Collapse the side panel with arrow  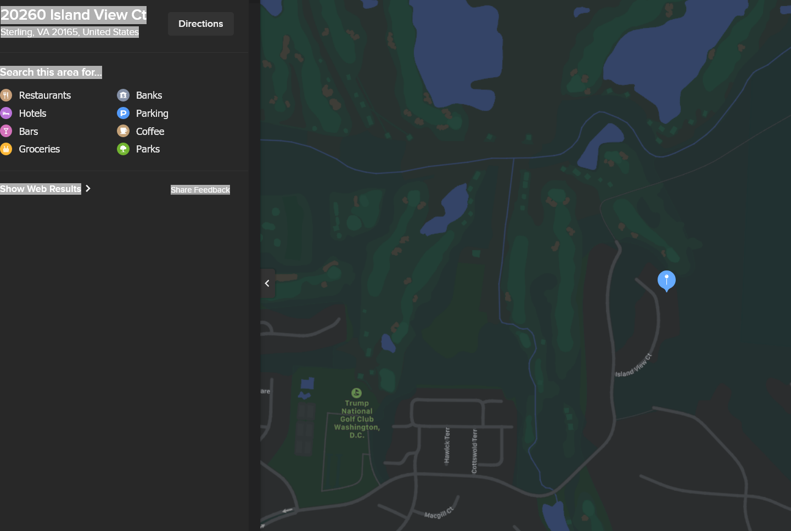pyautogui.click(x=267, y=283)
